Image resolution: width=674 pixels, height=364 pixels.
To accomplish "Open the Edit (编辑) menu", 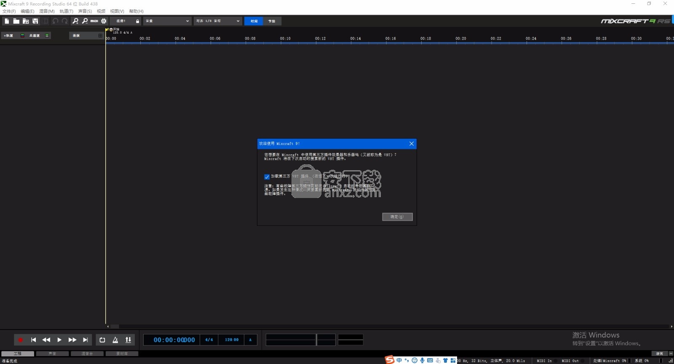I will click(27, 11).
